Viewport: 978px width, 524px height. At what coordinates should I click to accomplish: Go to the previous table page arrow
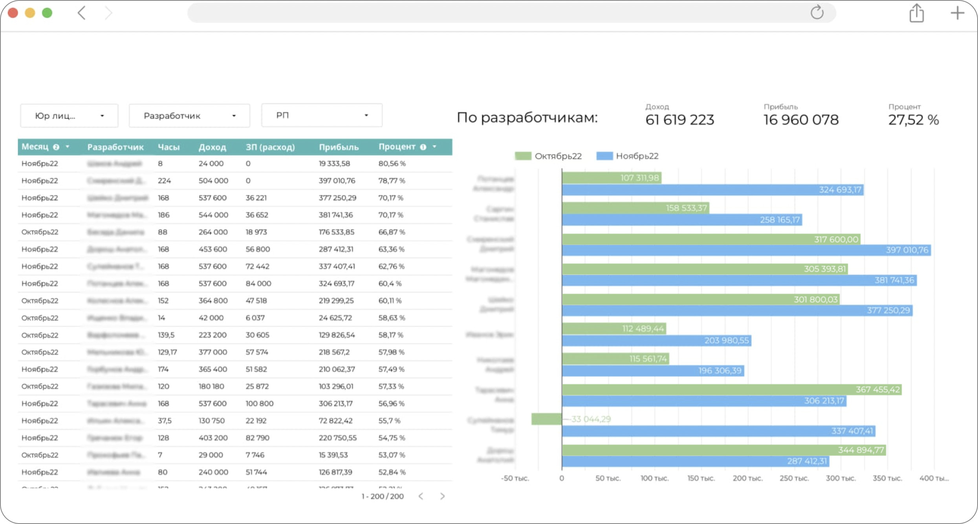click(x=421, y=496)
